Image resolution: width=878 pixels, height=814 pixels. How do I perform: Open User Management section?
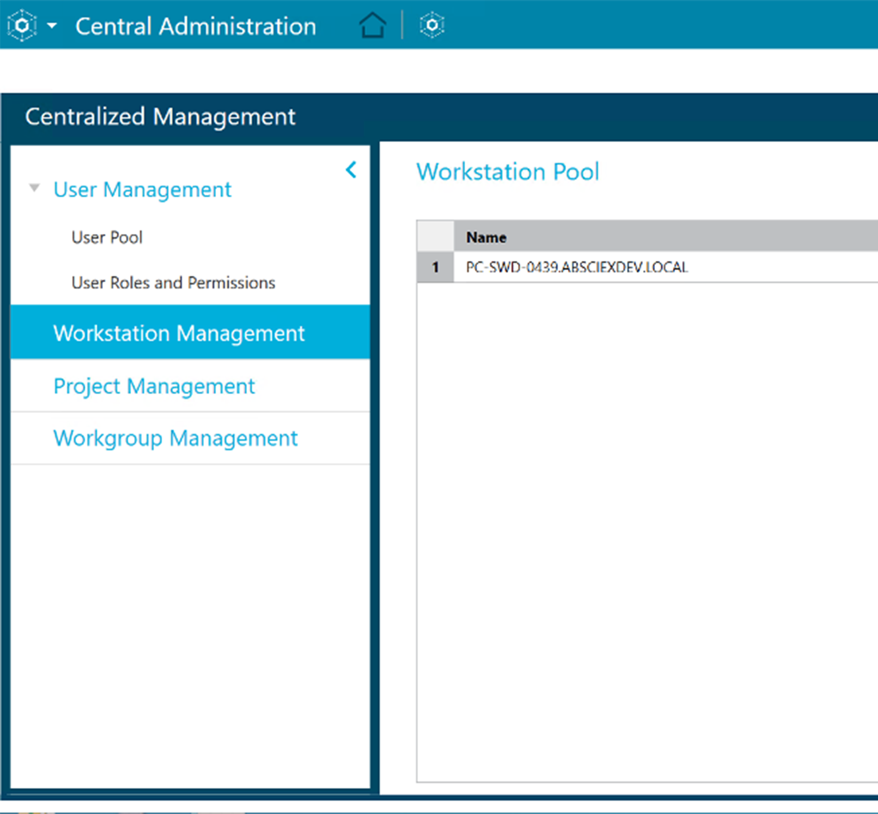coord(142,190)
